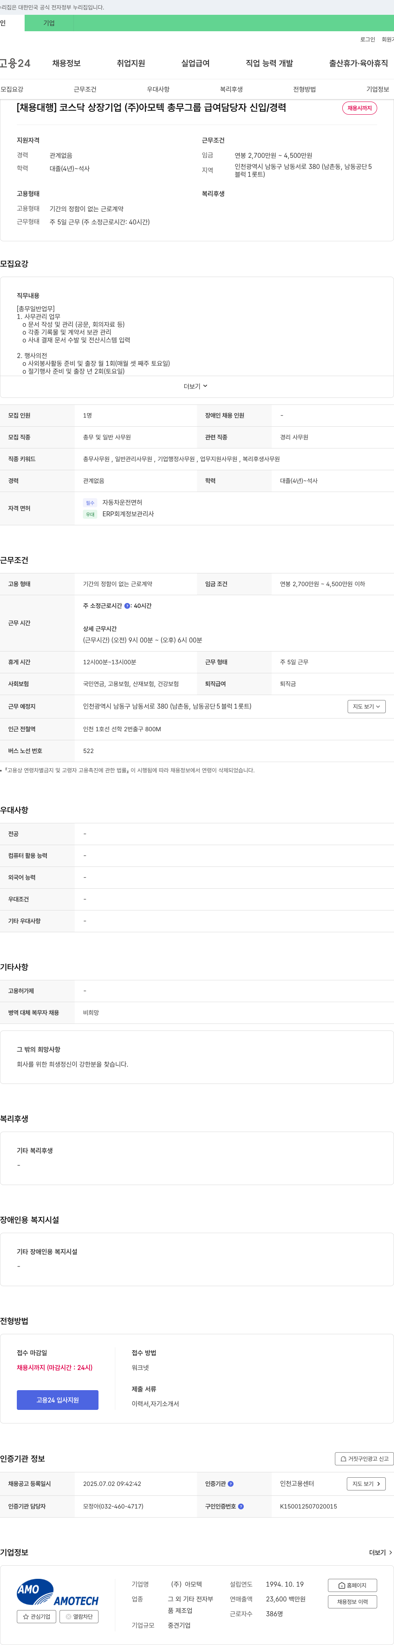Click the red 마감시간 : 24시 deadline text
The image size is (394, 1645).
point(55,1367)
